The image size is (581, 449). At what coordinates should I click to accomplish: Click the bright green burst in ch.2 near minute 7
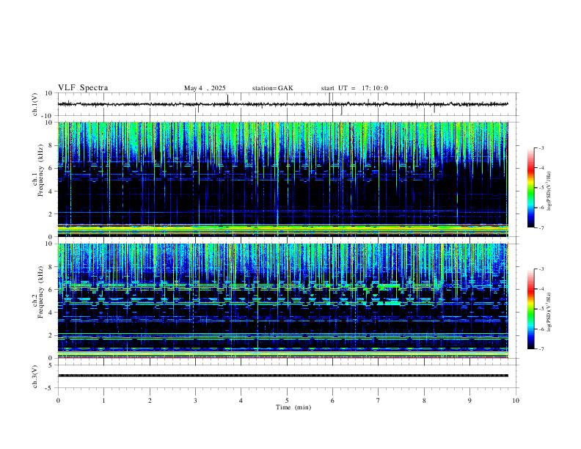pos(387,285)
